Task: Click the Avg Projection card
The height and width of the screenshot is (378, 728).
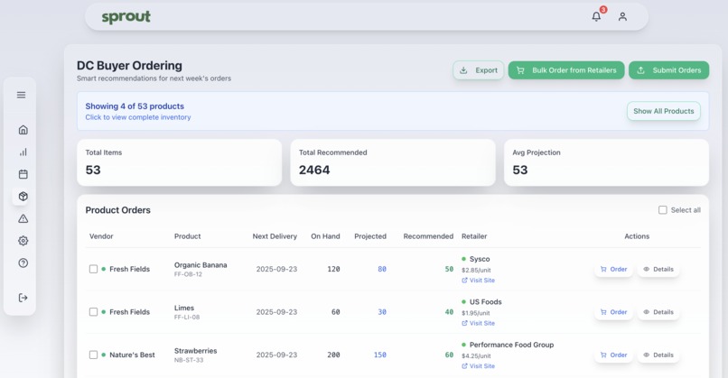Action: [606, 162]
